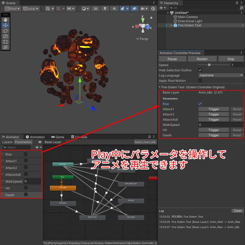Open Animator add parameter (+) dropdown
The height and width of the screenshot is (245, 245).
pyautogui.click(x=38, y=147)
